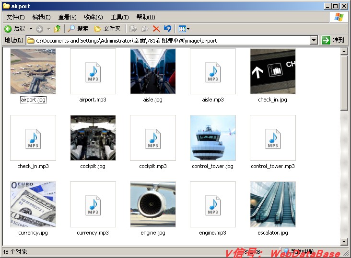Click the scrollbar down arrow
Image resolution: width=351 pixels, height=258 pixels.
(x=344, y=241)
